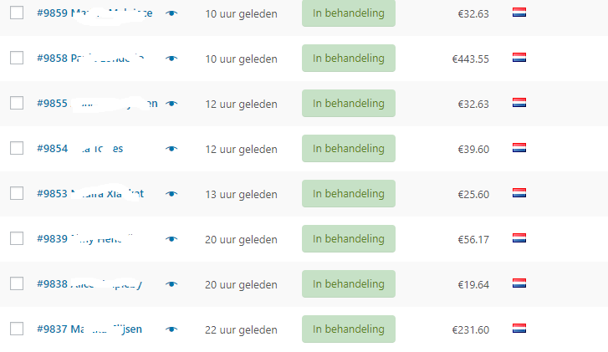608x352 pixels.
Task: Open order #9853 details link
Action: coord(52,194)
